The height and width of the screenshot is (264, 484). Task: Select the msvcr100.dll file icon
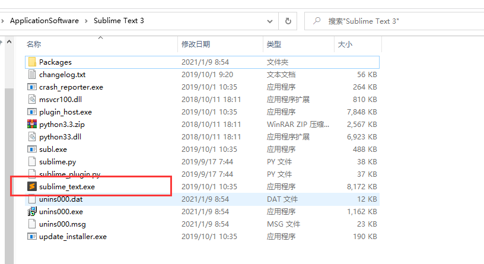32,100
